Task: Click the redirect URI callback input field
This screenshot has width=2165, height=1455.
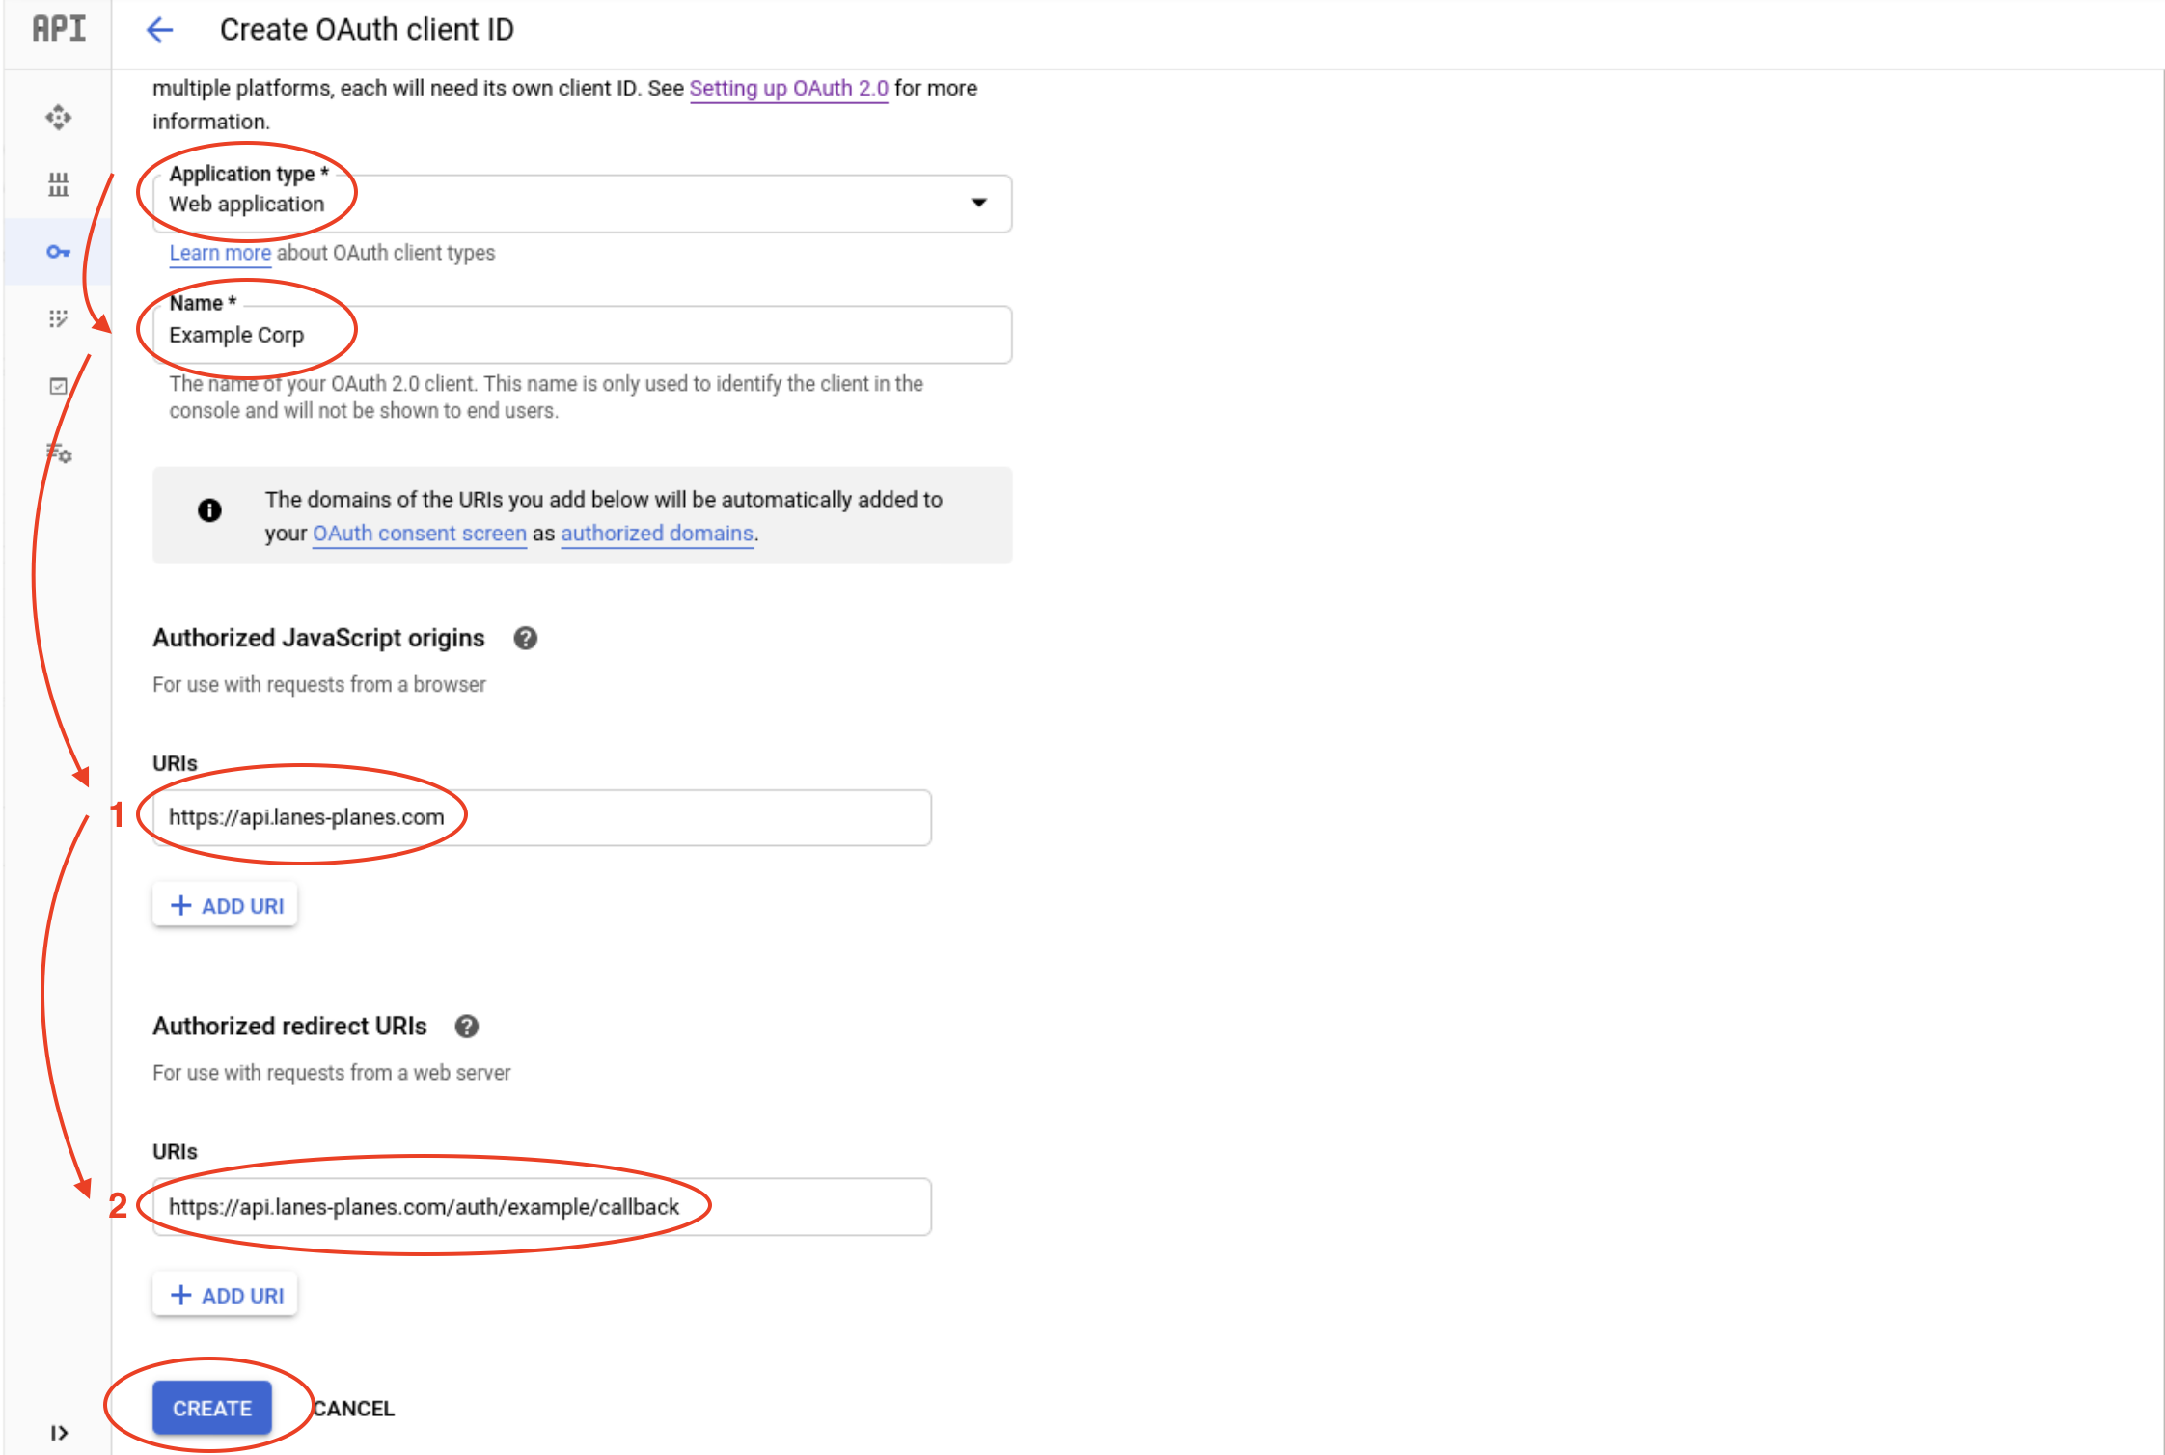Action: click(x=541, y=1207)
